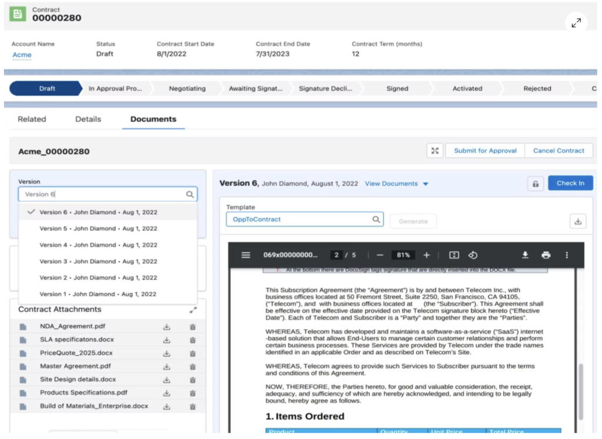Download the PDF via viewer download icon

[x=524, y=255]
